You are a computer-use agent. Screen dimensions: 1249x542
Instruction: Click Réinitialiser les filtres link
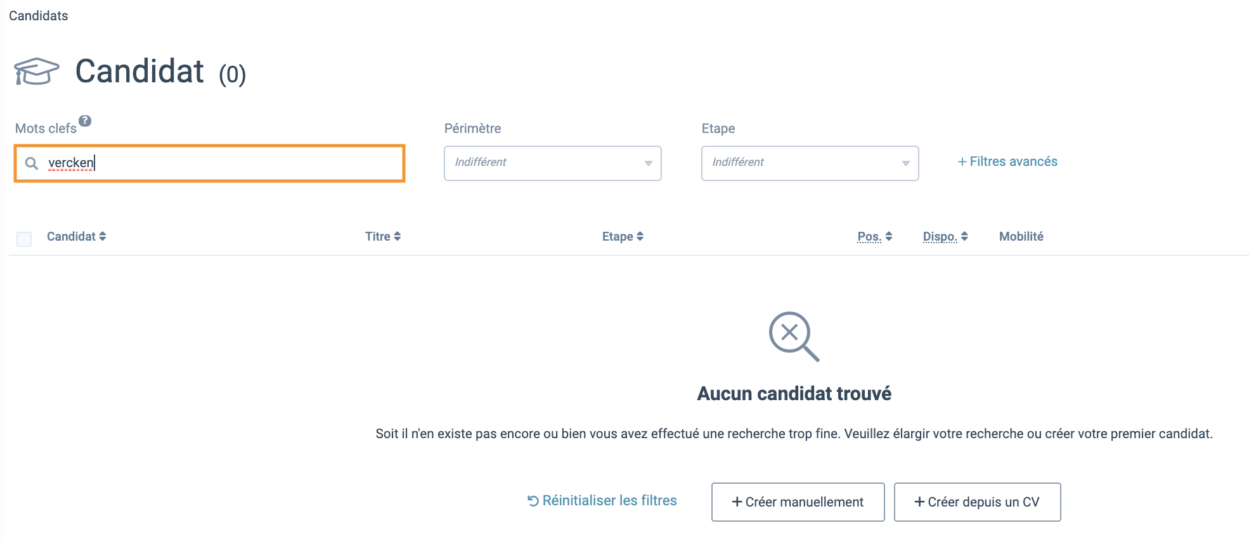click(602, 501)
